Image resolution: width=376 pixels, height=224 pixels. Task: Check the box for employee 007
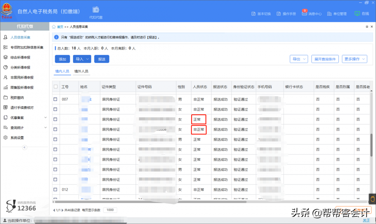[55, 99]
